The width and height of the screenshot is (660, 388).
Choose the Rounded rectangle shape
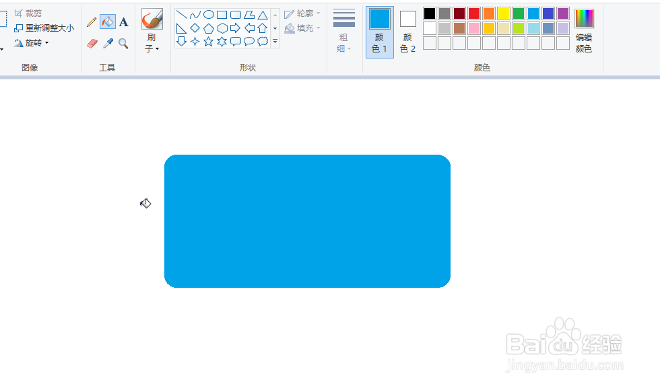(x=236, y=15)
